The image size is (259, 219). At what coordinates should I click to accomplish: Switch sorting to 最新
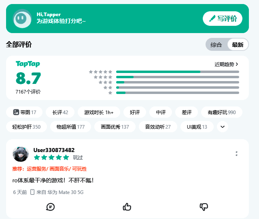238,45
